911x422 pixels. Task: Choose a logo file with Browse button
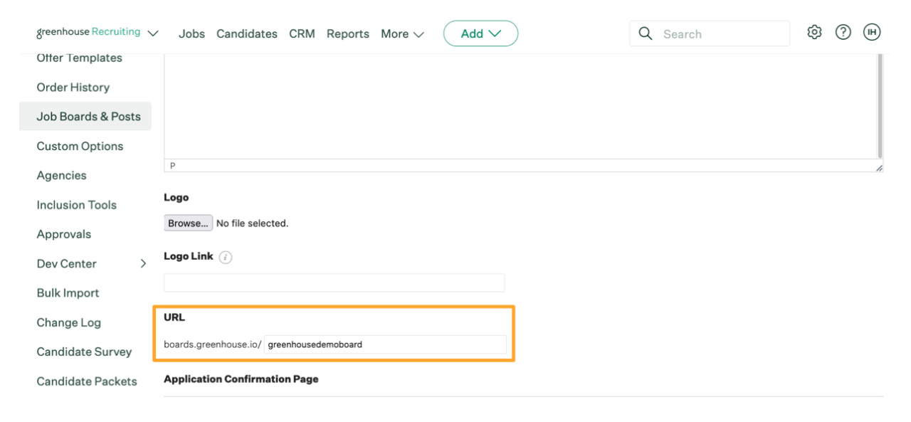click(x=188, y=223)
